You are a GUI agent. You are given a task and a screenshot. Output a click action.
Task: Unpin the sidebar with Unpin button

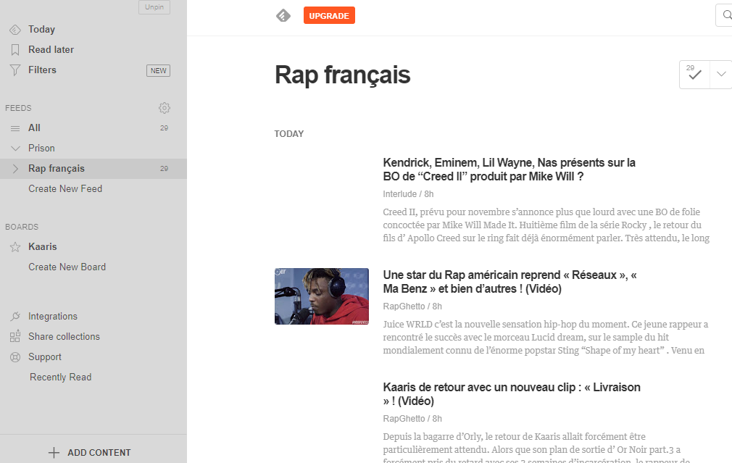pyautogui.click(x=154, y=7)
